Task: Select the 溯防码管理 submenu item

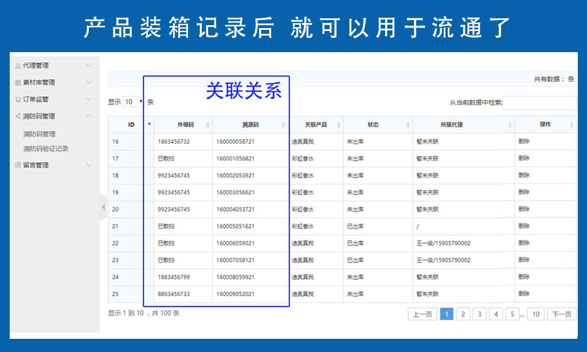Action: point(40,134)
